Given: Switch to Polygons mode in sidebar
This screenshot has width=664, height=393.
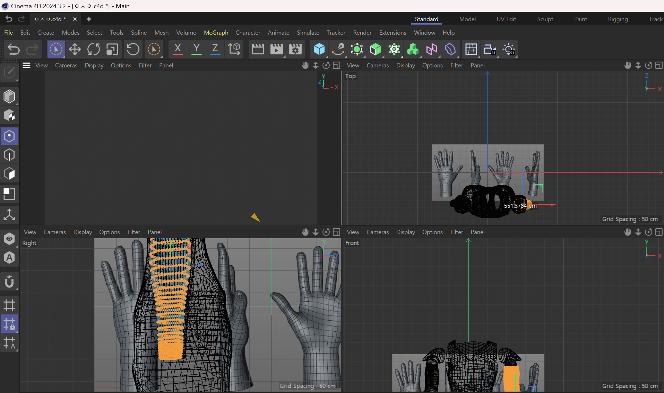Looking at the screenshot, I should (9, 174).
